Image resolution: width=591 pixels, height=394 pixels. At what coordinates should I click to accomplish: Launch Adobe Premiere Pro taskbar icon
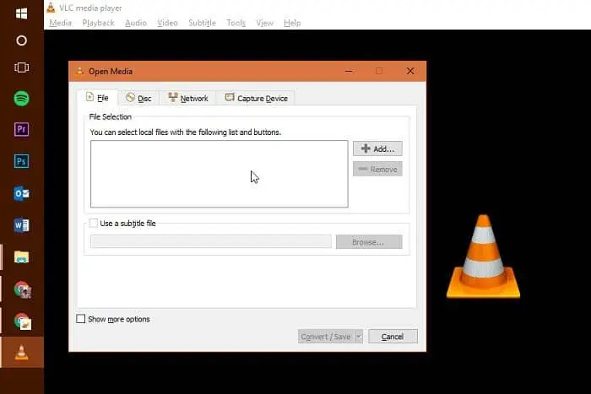tap(22, 129)
